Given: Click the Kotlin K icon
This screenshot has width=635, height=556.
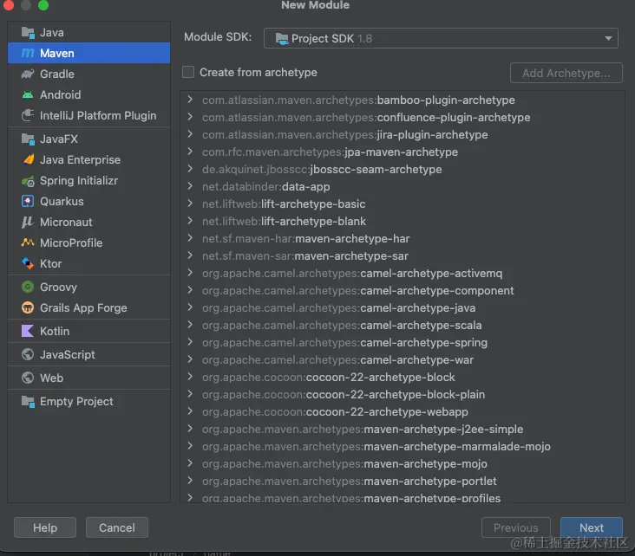Looking at the screenshot, I should pos(28,331).
